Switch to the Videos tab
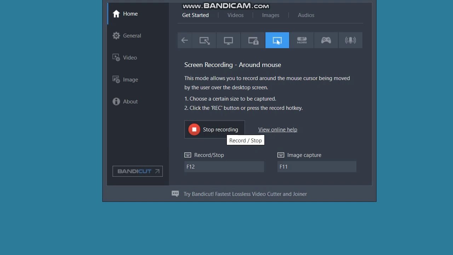Screen dimensions: 453x255 coord(235,15)
